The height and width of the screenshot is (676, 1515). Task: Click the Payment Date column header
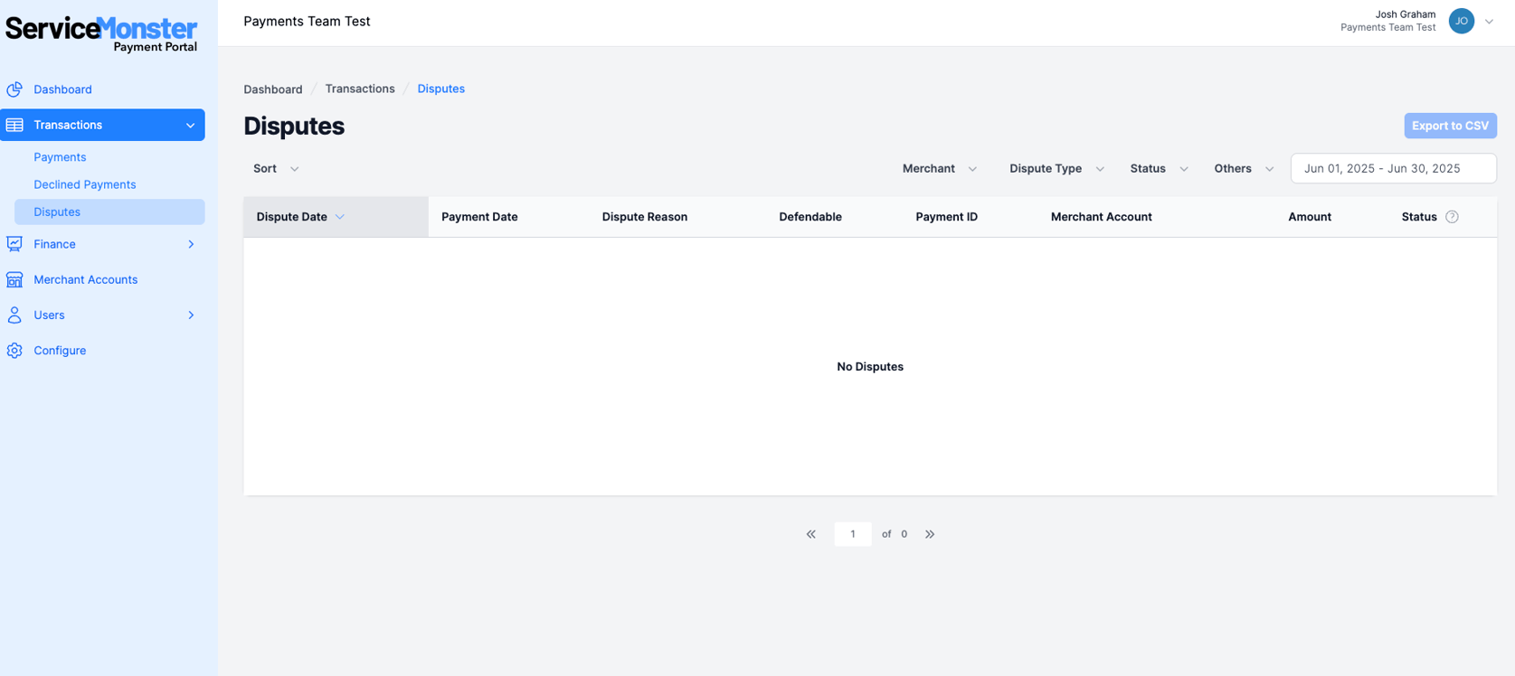pyautogui.click(x=479, y=217)
